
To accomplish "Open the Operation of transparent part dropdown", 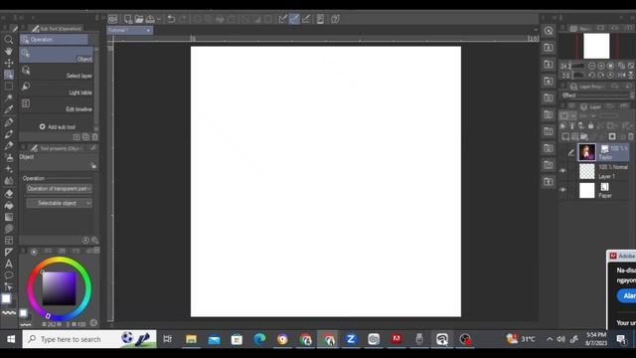I will coord(60,188).
